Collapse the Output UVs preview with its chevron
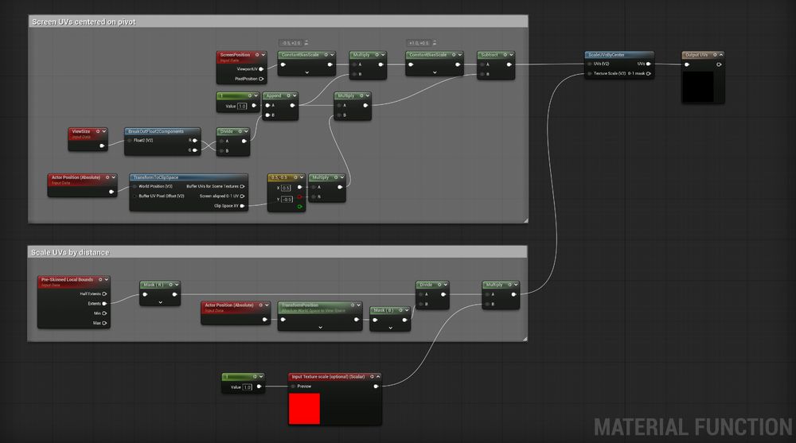The image size is (796, 443). click(721, 55)
